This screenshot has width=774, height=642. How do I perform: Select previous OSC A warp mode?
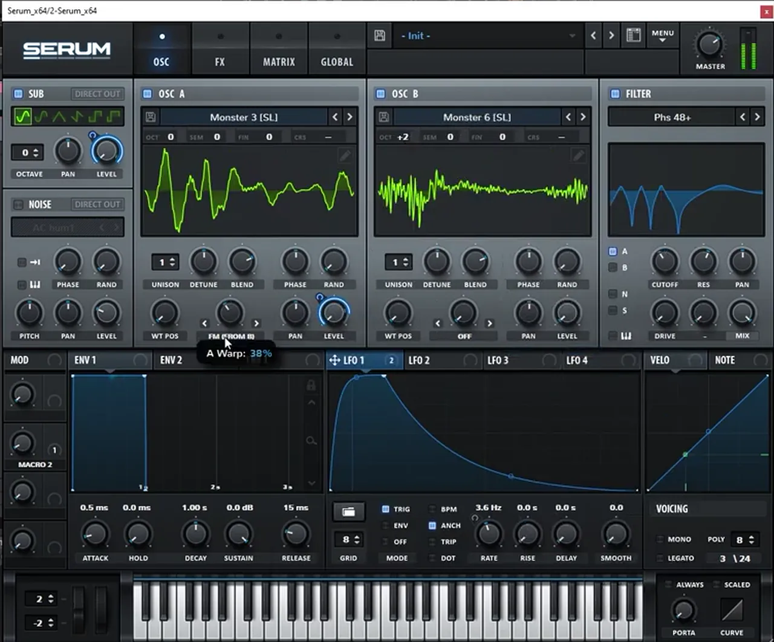click(204, 323)
